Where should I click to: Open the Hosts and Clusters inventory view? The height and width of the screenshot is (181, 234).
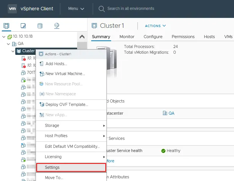(6, 26)
